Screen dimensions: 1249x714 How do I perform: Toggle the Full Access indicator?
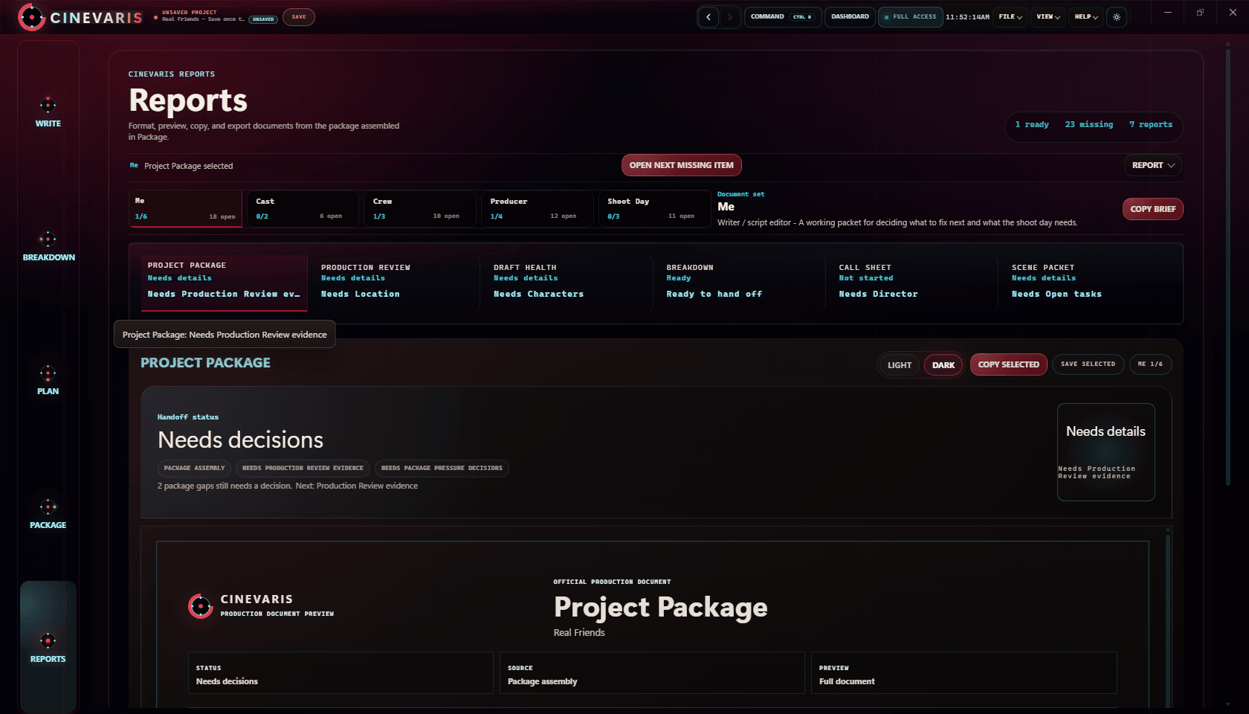911,17
